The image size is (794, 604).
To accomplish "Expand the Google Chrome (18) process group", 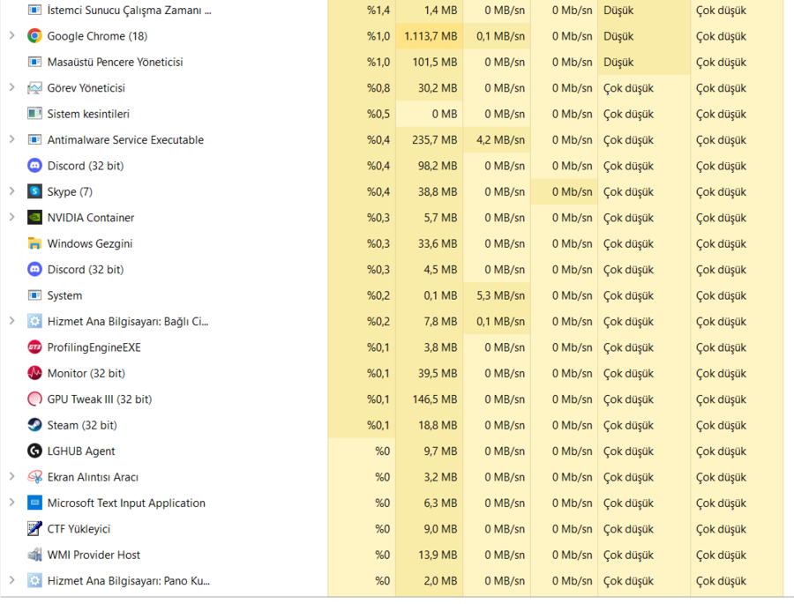I will pos(12,35).
